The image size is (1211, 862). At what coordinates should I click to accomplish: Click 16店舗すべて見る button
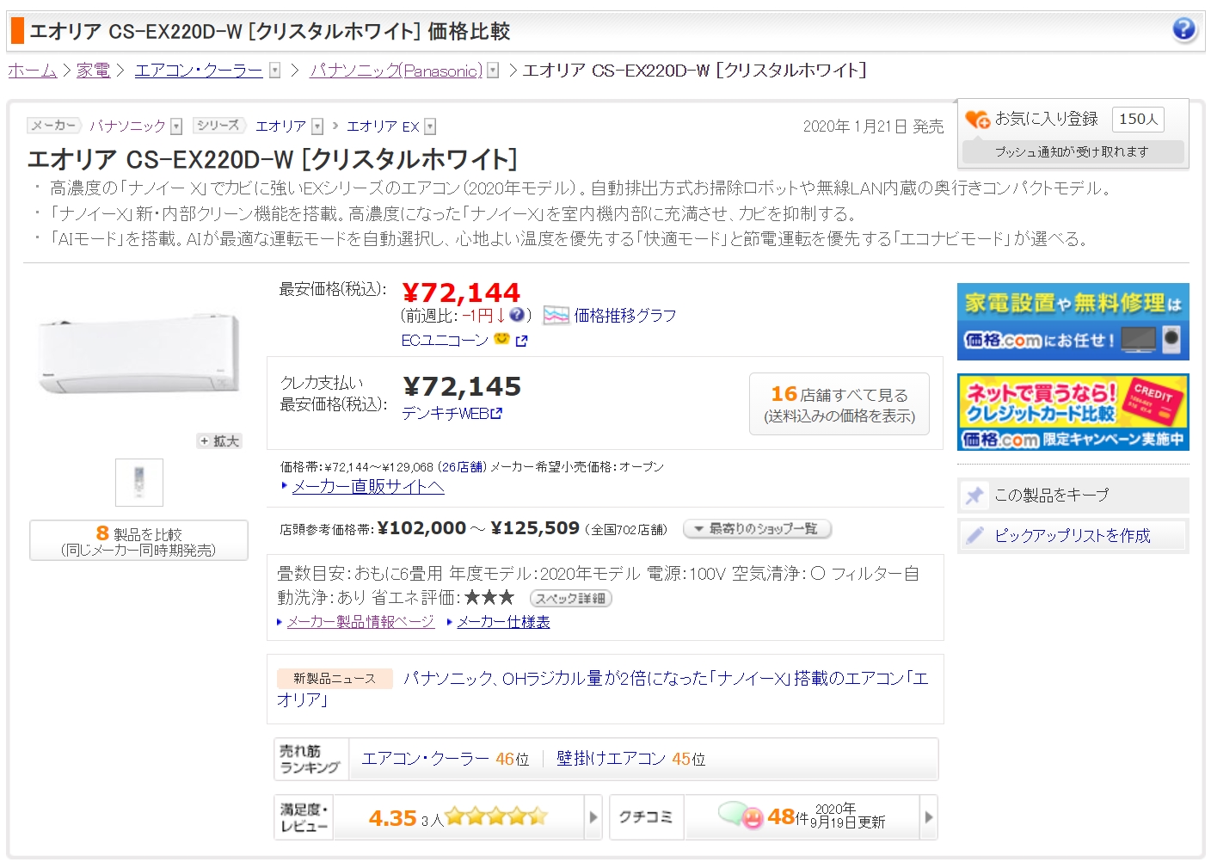[839, 404]
